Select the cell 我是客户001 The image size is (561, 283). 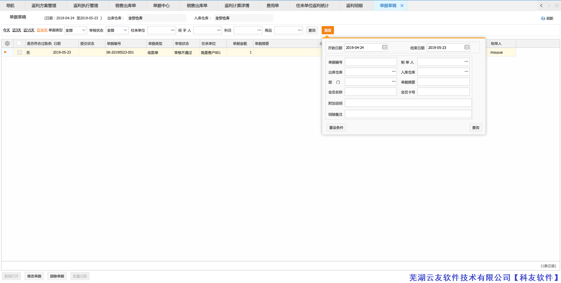coord(213,52)
